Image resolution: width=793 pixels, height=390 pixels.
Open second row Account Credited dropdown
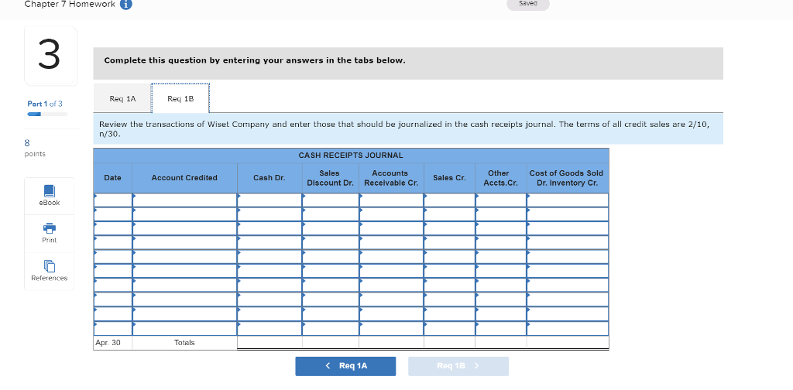pyautogui.click(x=184, y=214)
